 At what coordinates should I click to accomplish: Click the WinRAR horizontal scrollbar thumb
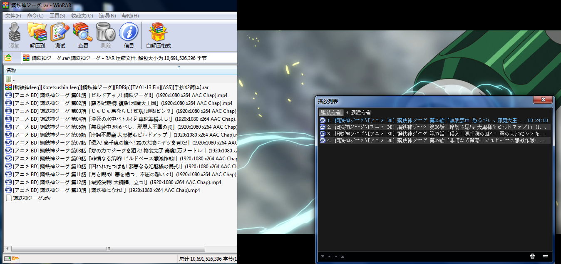(109, 249)
